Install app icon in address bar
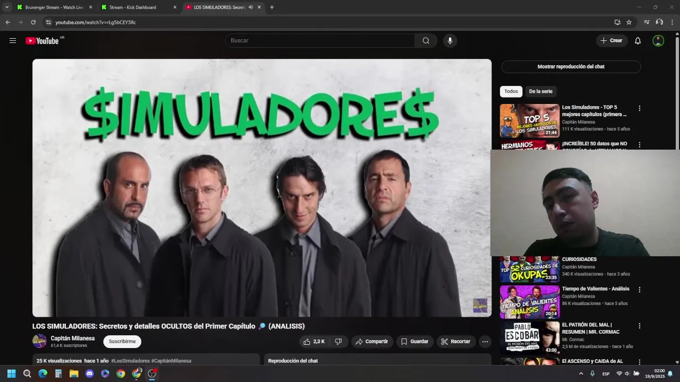The height and width of the screenshot is (382, 680). (617, 22)
